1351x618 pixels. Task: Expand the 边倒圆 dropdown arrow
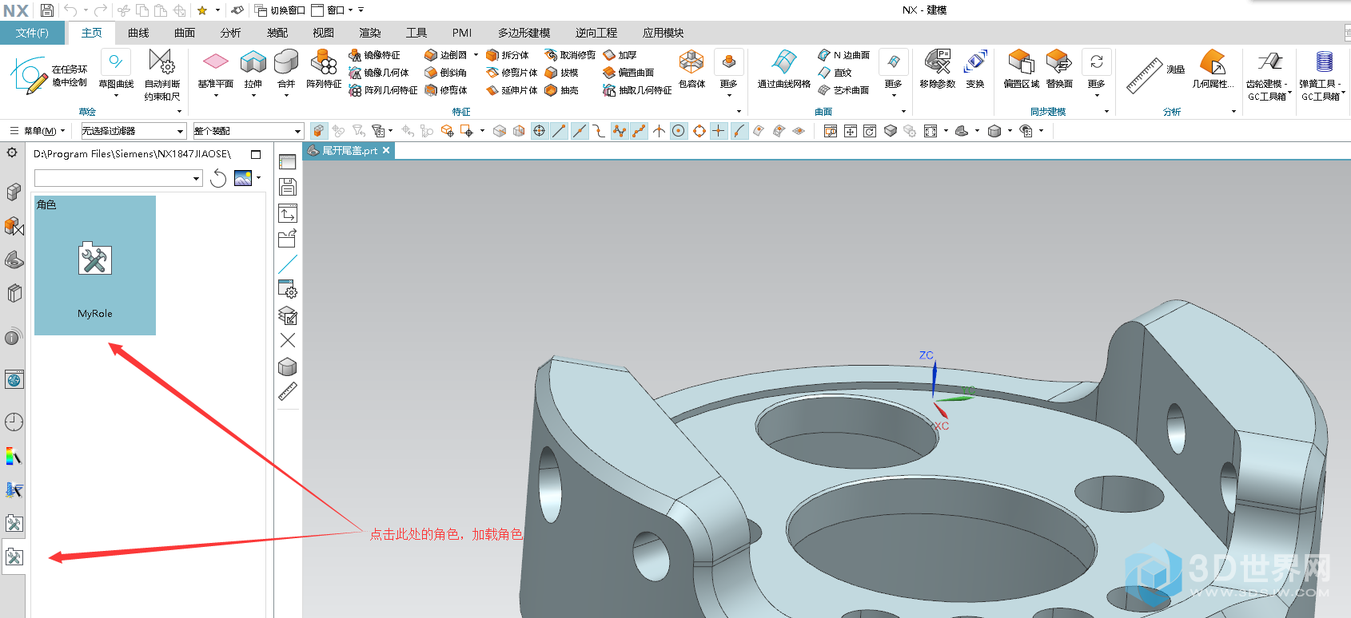point(476,55)
